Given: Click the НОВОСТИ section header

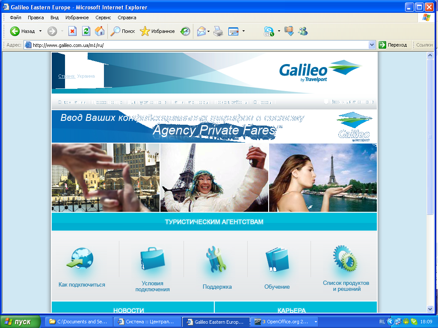Looking at the screenshot, I should (x=128, y=310).
